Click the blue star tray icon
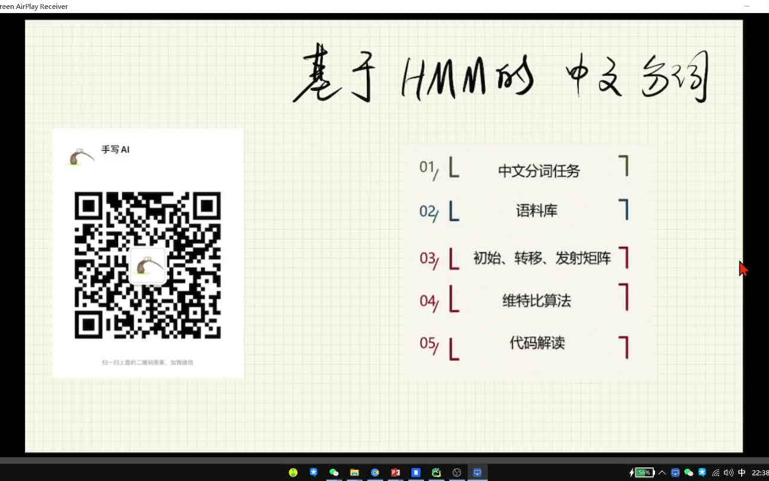Image resolution: width=769 pixels, height=481 pixels. click(x=702, y=473)
